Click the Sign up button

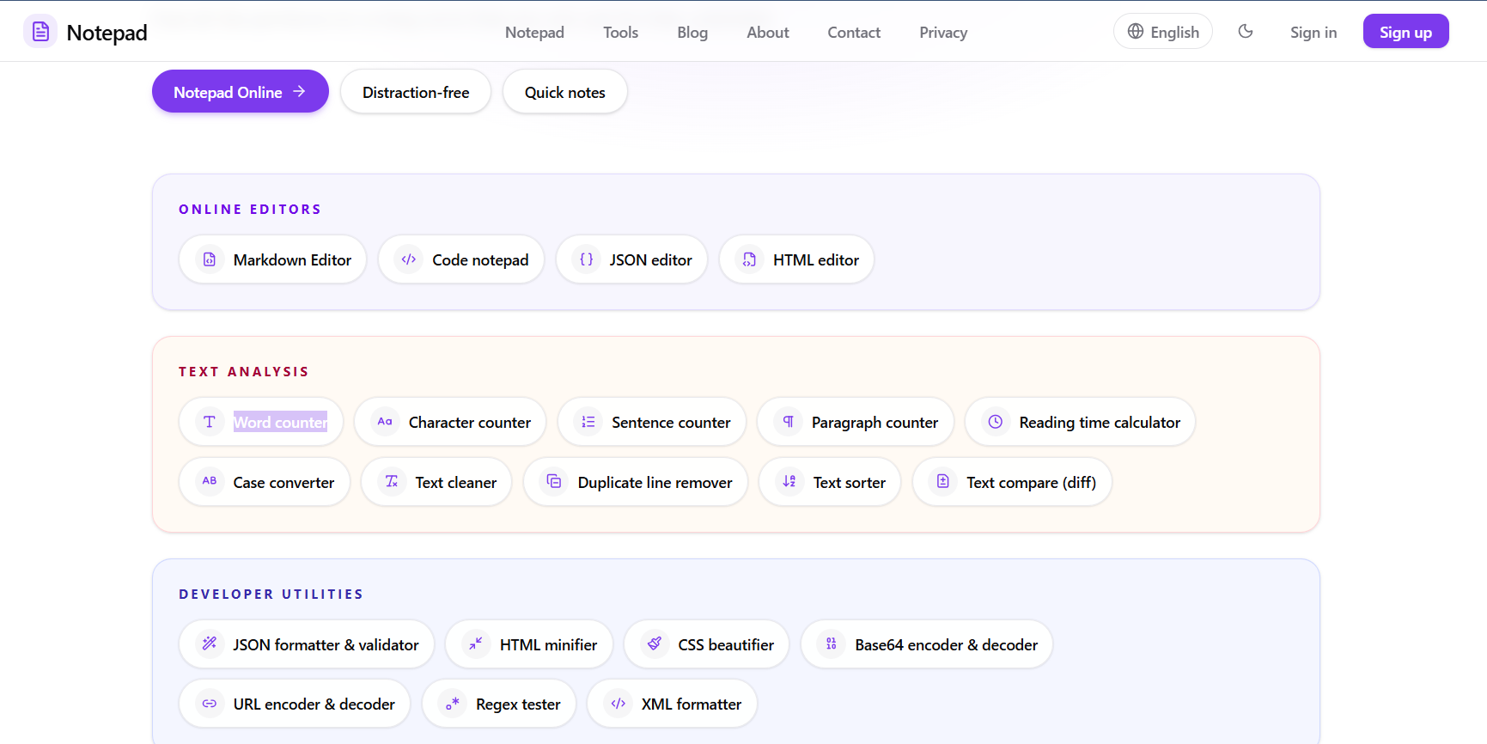pyautogui.click(x=1405, y=32)
